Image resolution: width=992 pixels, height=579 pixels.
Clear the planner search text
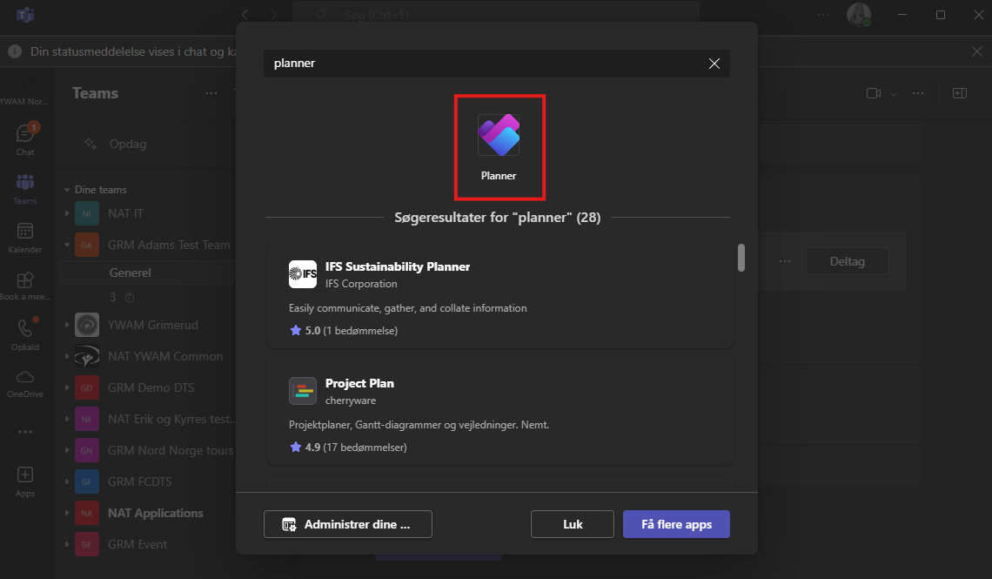tap(714, 64)
